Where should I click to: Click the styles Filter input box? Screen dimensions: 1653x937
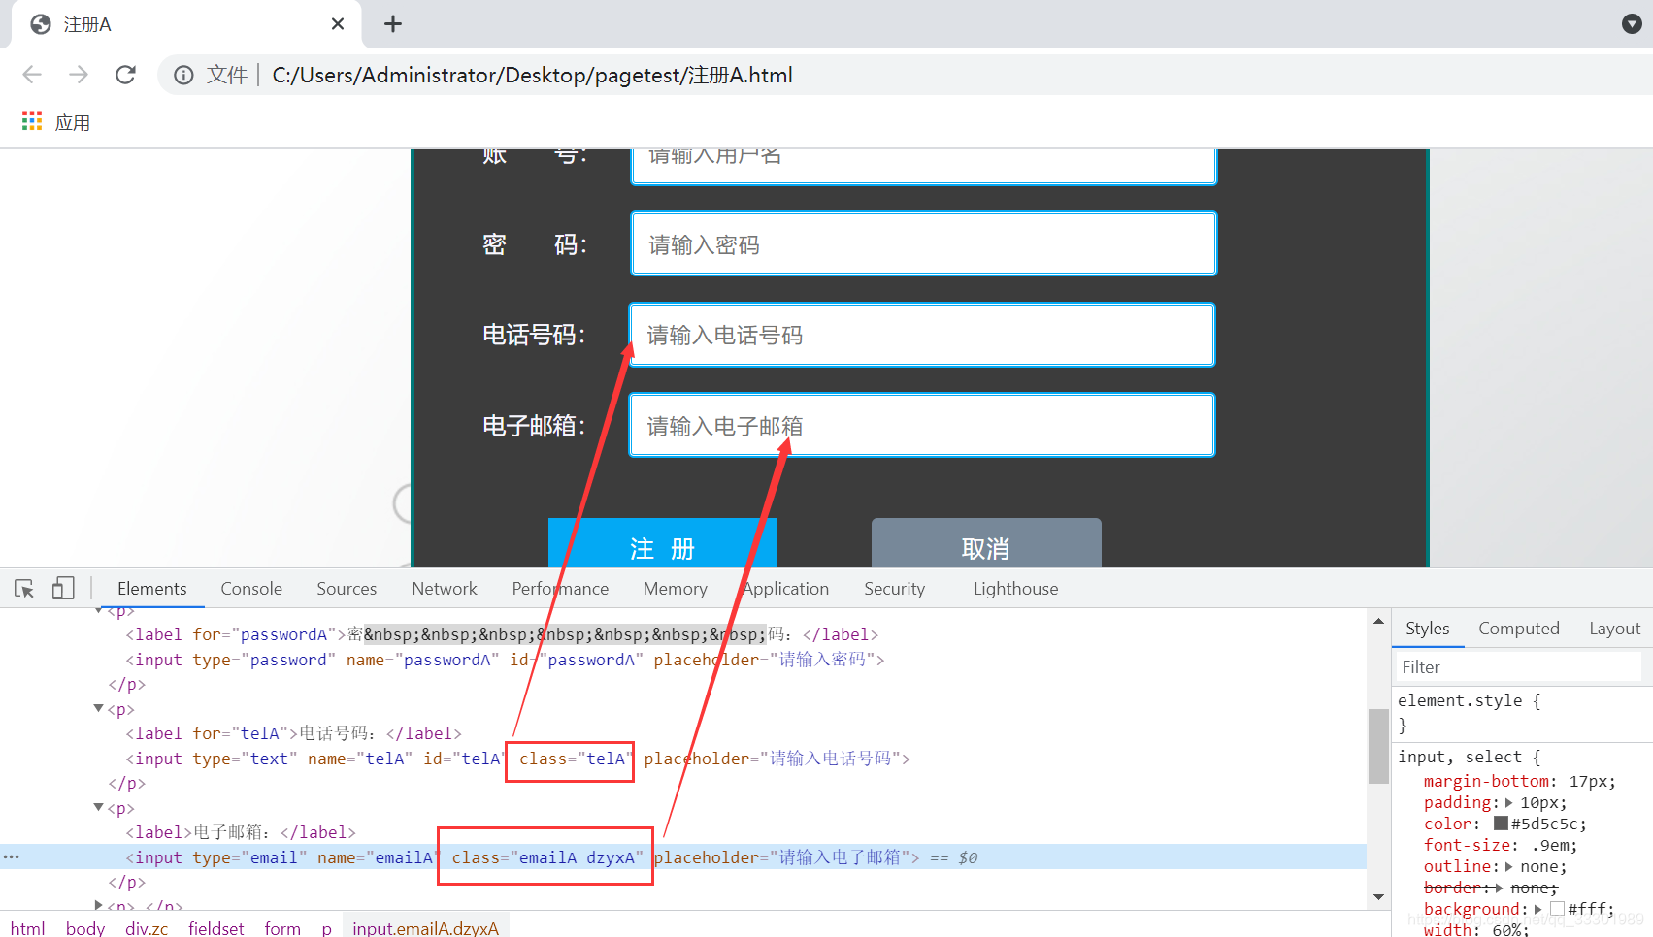tap(1519, 666)
